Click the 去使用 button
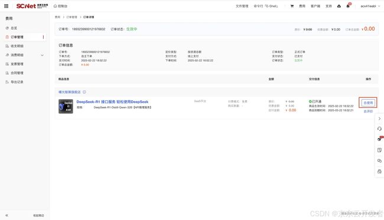The height and width of the screenshot is (220, 384). (368, 103)
